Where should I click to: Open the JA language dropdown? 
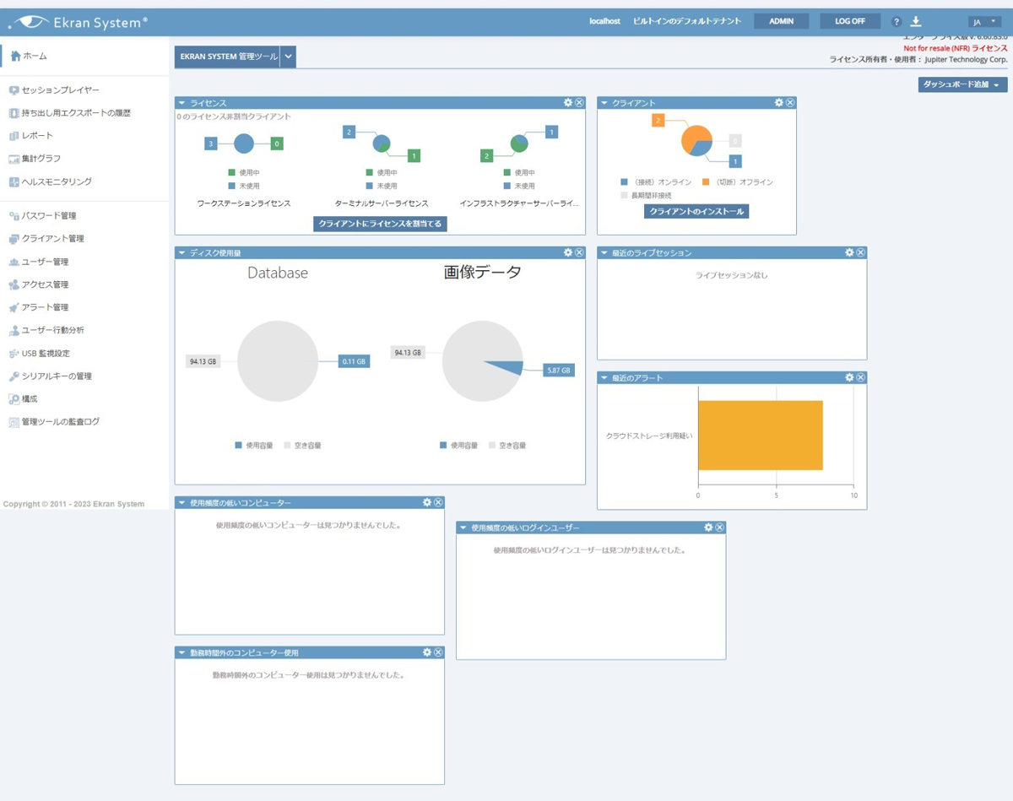click(984, 22)
